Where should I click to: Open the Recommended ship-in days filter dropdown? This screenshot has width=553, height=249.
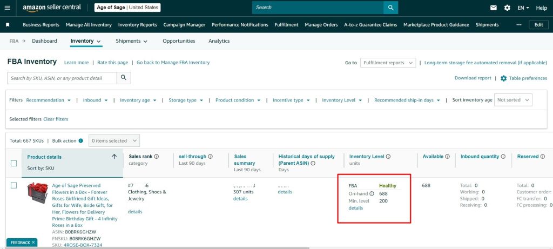pos(407,100)
